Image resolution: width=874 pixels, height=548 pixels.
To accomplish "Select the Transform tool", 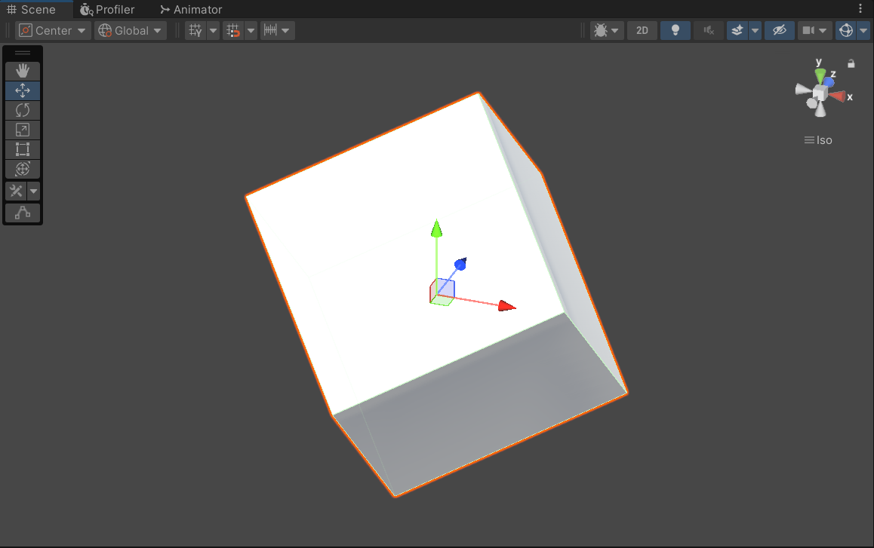I will [x=23, y=169].
